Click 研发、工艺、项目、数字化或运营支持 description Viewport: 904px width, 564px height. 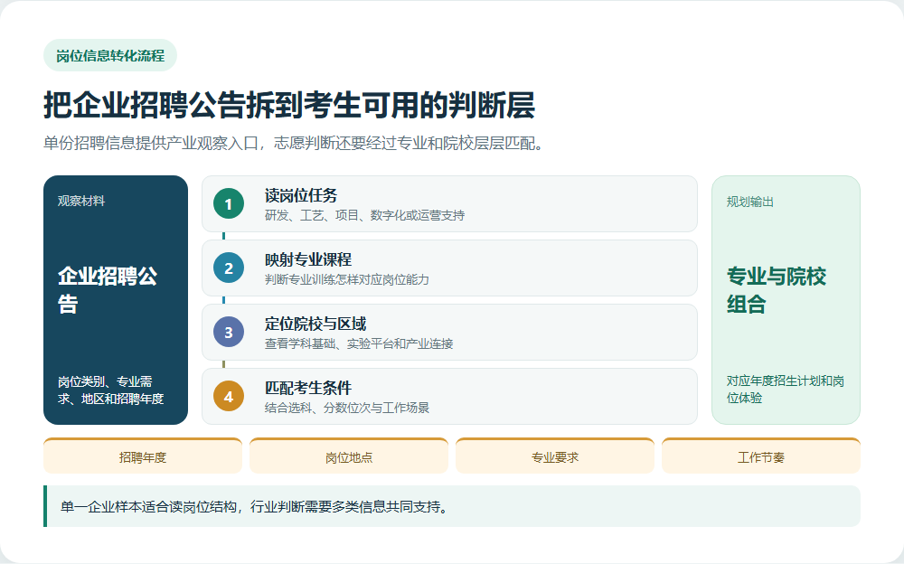coord(365,215)
